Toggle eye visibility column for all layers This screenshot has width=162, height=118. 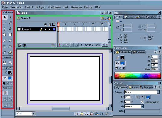pyautogui.click(x=45, y=24)
